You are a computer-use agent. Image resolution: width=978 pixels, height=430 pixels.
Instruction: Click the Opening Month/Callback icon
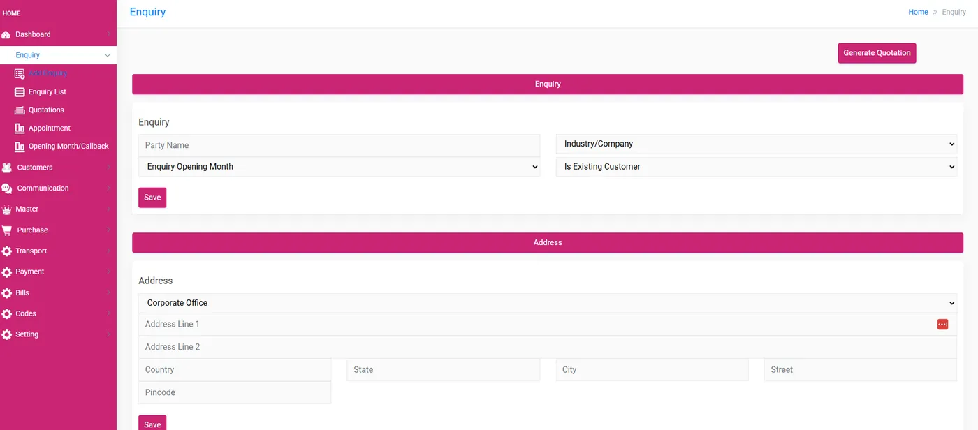[x=20, y=147]
